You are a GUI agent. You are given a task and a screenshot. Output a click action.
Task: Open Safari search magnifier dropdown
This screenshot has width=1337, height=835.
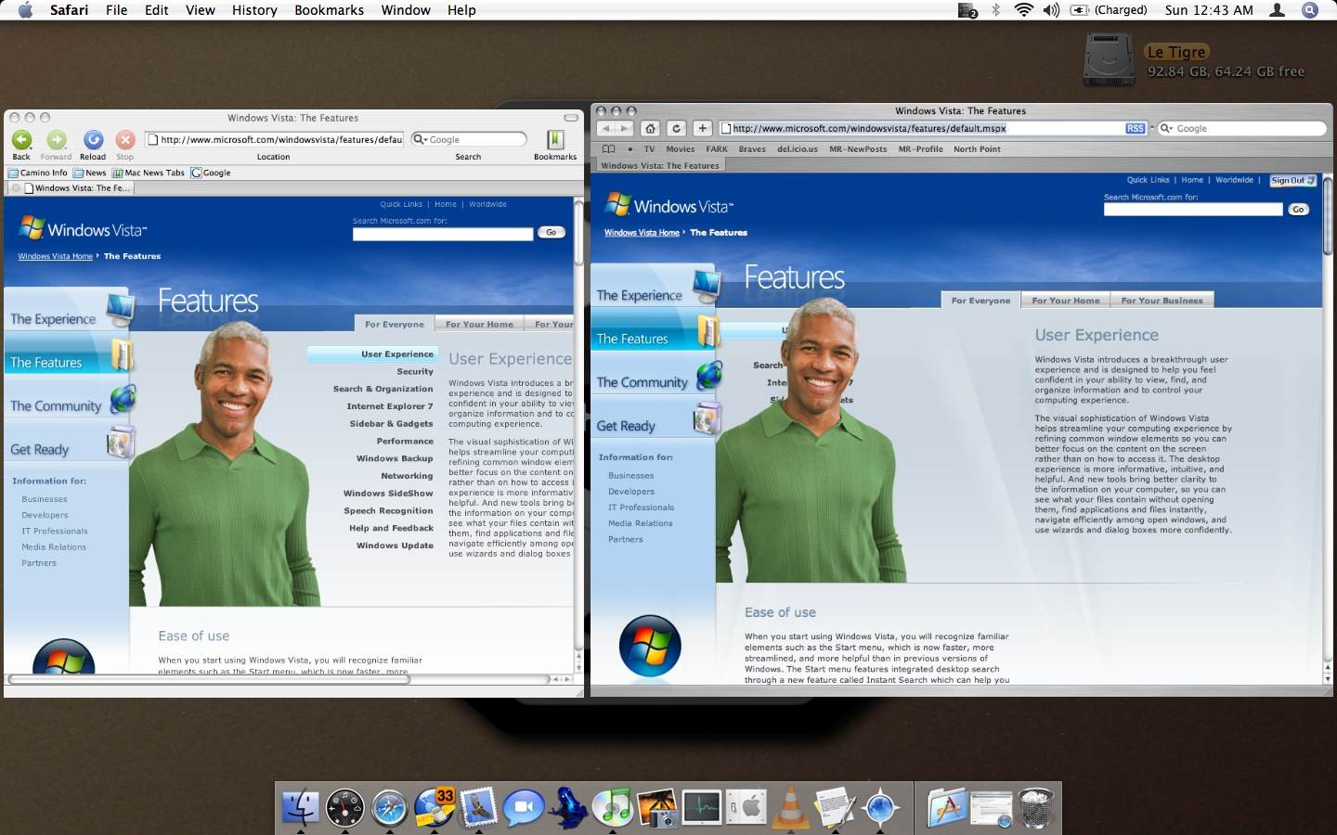1167,129
